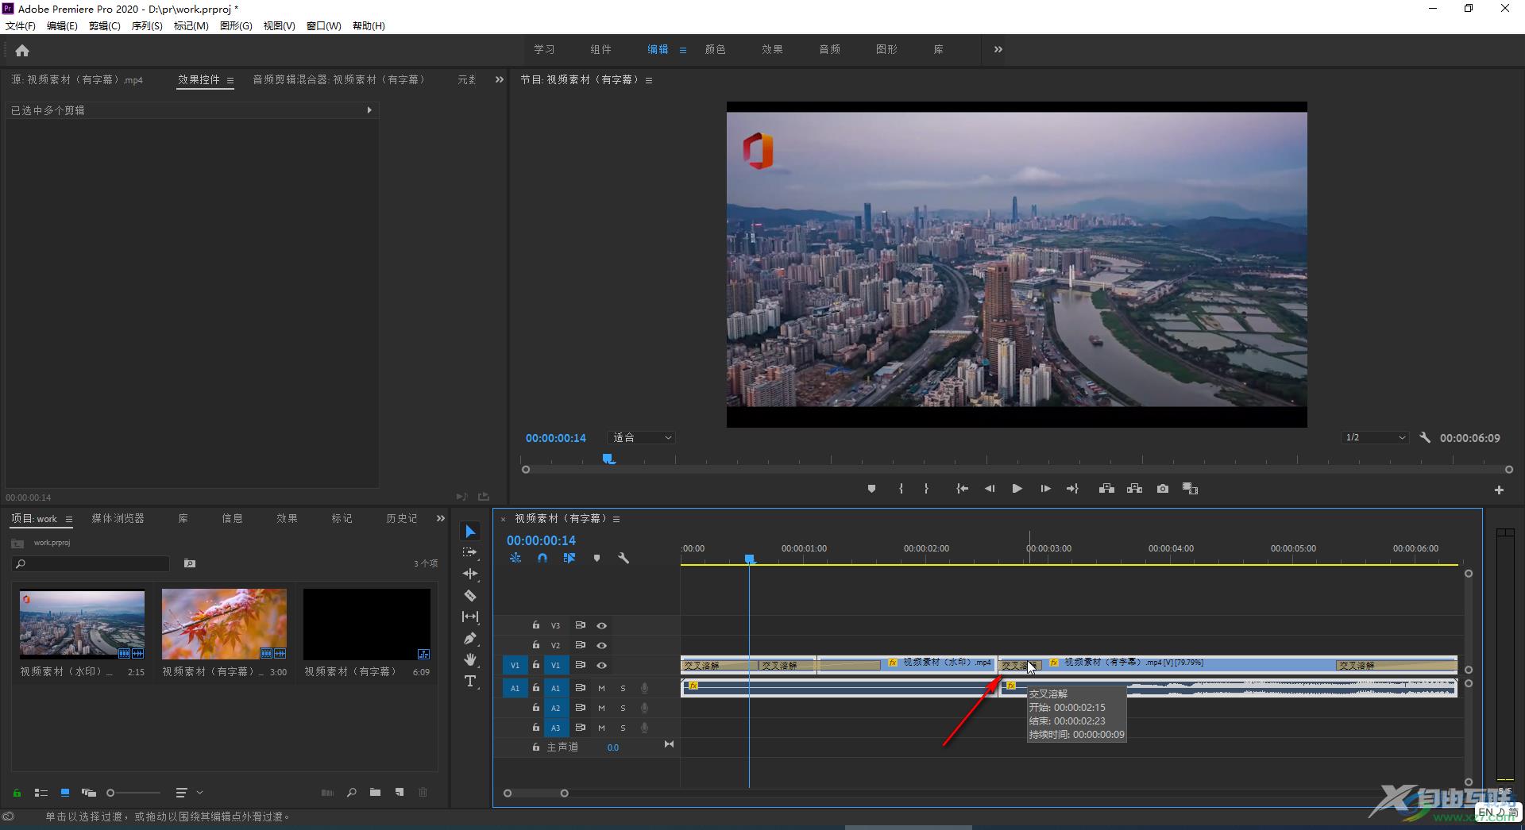Toggle insert sequences as nests
The image size is (1525, 830).
click(515, 558)
